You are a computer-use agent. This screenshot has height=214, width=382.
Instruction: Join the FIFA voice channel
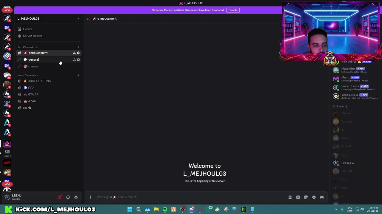pyautogui.click(x=48, y=88)
